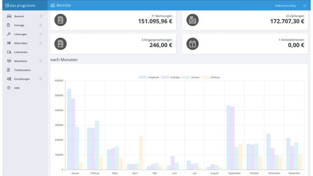313x176 pixels.
Task: Open the Leistungen menu item
Action: [x=20, y=34]
